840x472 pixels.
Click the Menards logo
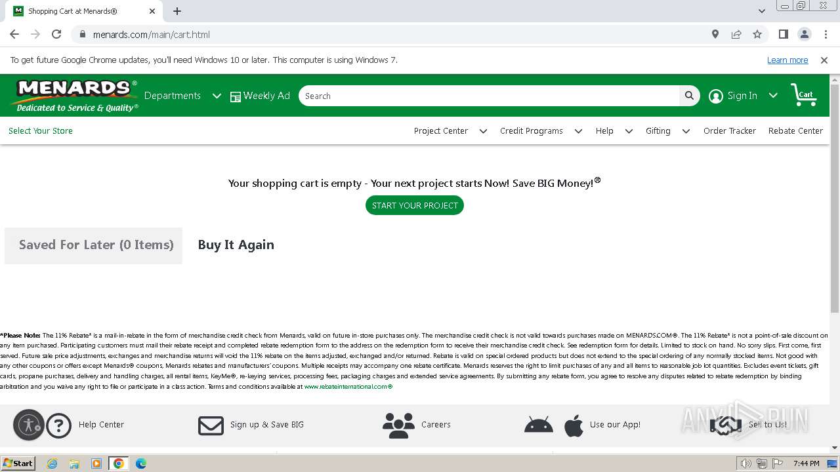click(x=73, y=96)
